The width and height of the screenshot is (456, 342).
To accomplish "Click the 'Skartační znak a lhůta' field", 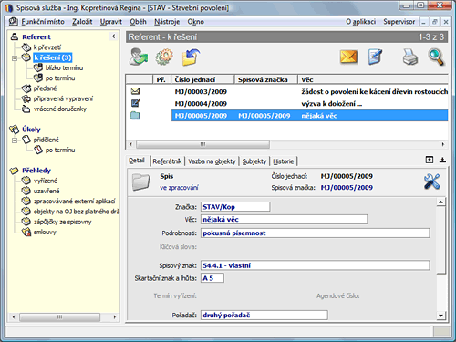I will click(x=212, y=278).
